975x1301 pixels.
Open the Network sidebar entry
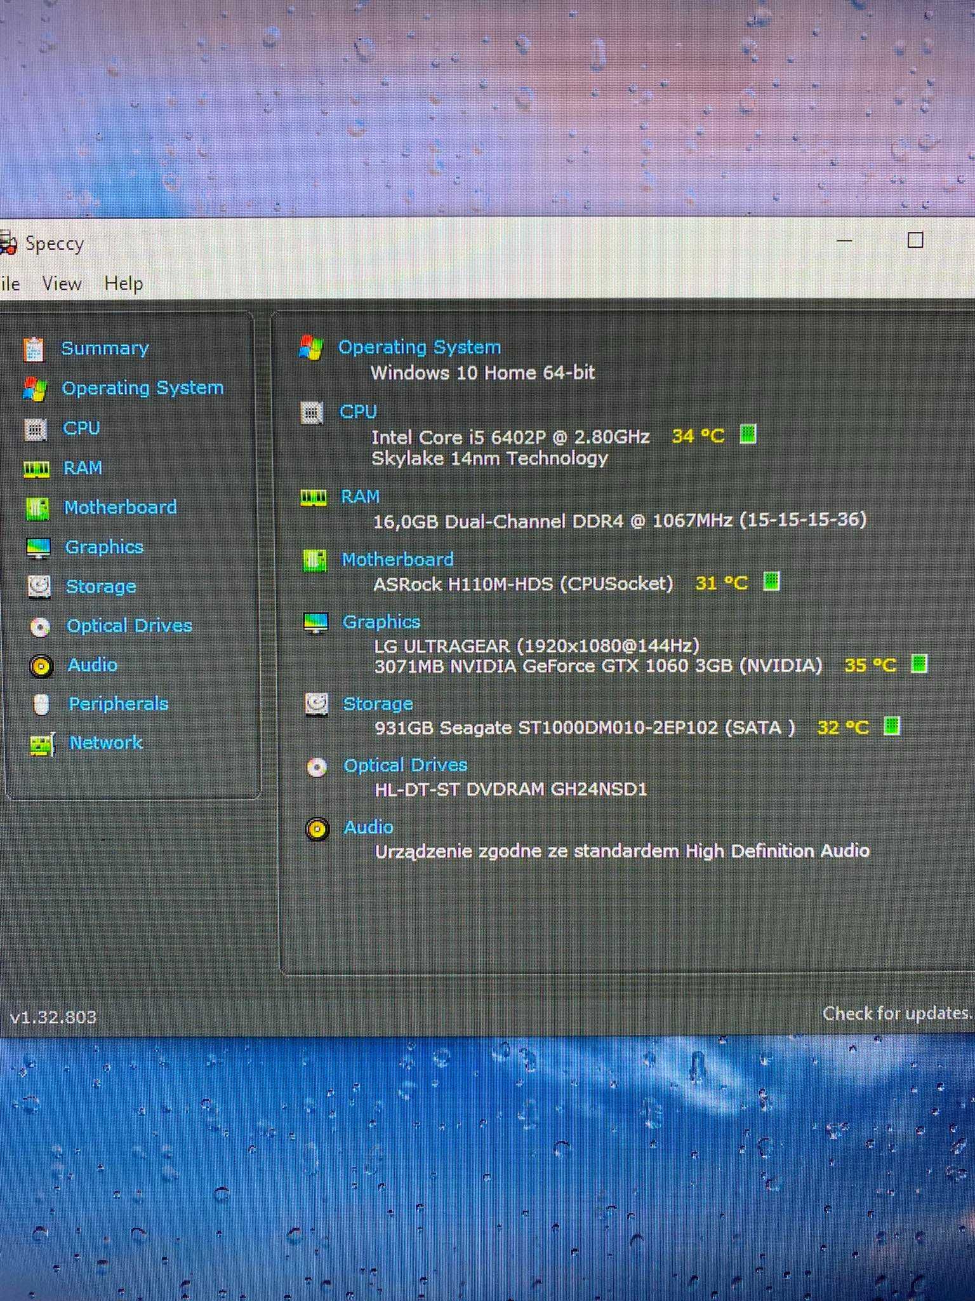coord(106,743)
